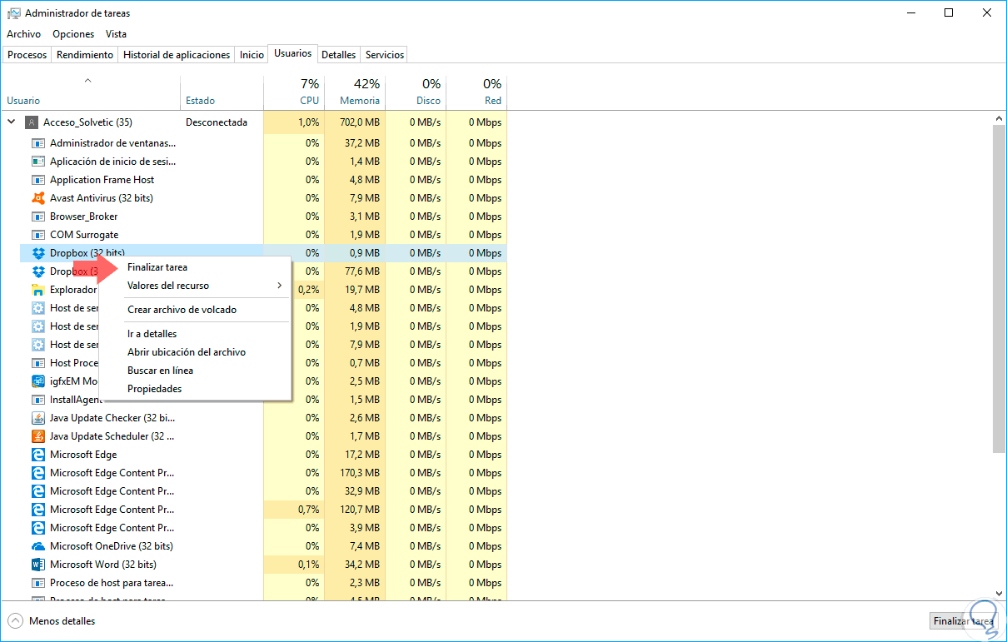1007x642 pixels.
Task: Collapse view with Menos detalles arrow
Action: click(x=15, y=621)
